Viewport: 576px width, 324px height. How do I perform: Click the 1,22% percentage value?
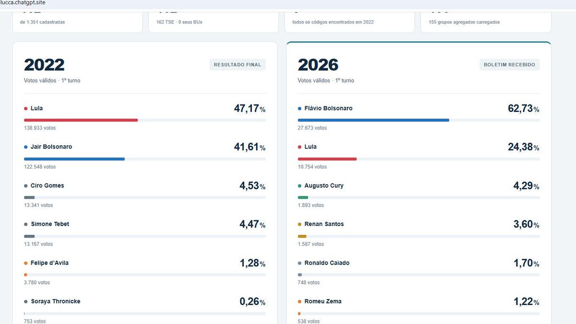[x=527, y=301]
